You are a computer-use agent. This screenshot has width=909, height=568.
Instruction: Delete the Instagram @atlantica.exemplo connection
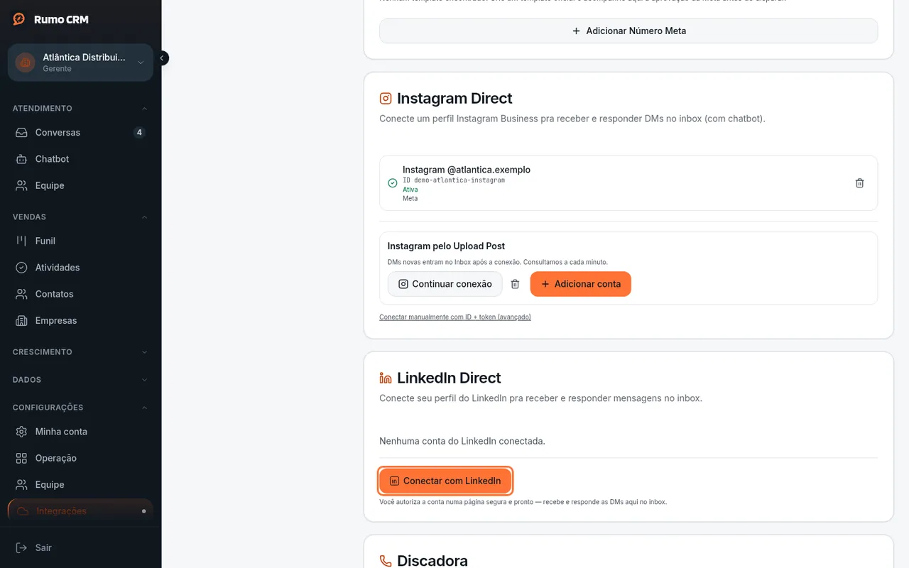(859, 183)
